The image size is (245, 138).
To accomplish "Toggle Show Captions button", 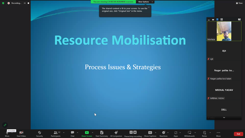I will pyautogui.click(x=150, y=133).
